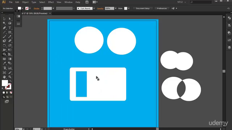Close the document tab
The height and width of the screenshot is (130, 232).
pyautogui.click(x=50, y=13)
